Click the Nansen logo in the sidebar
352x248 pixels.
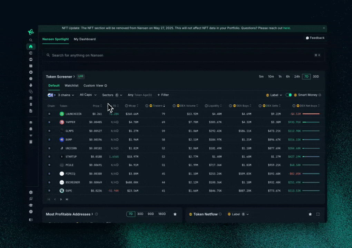pyautogui.click(x=31, y=32)
